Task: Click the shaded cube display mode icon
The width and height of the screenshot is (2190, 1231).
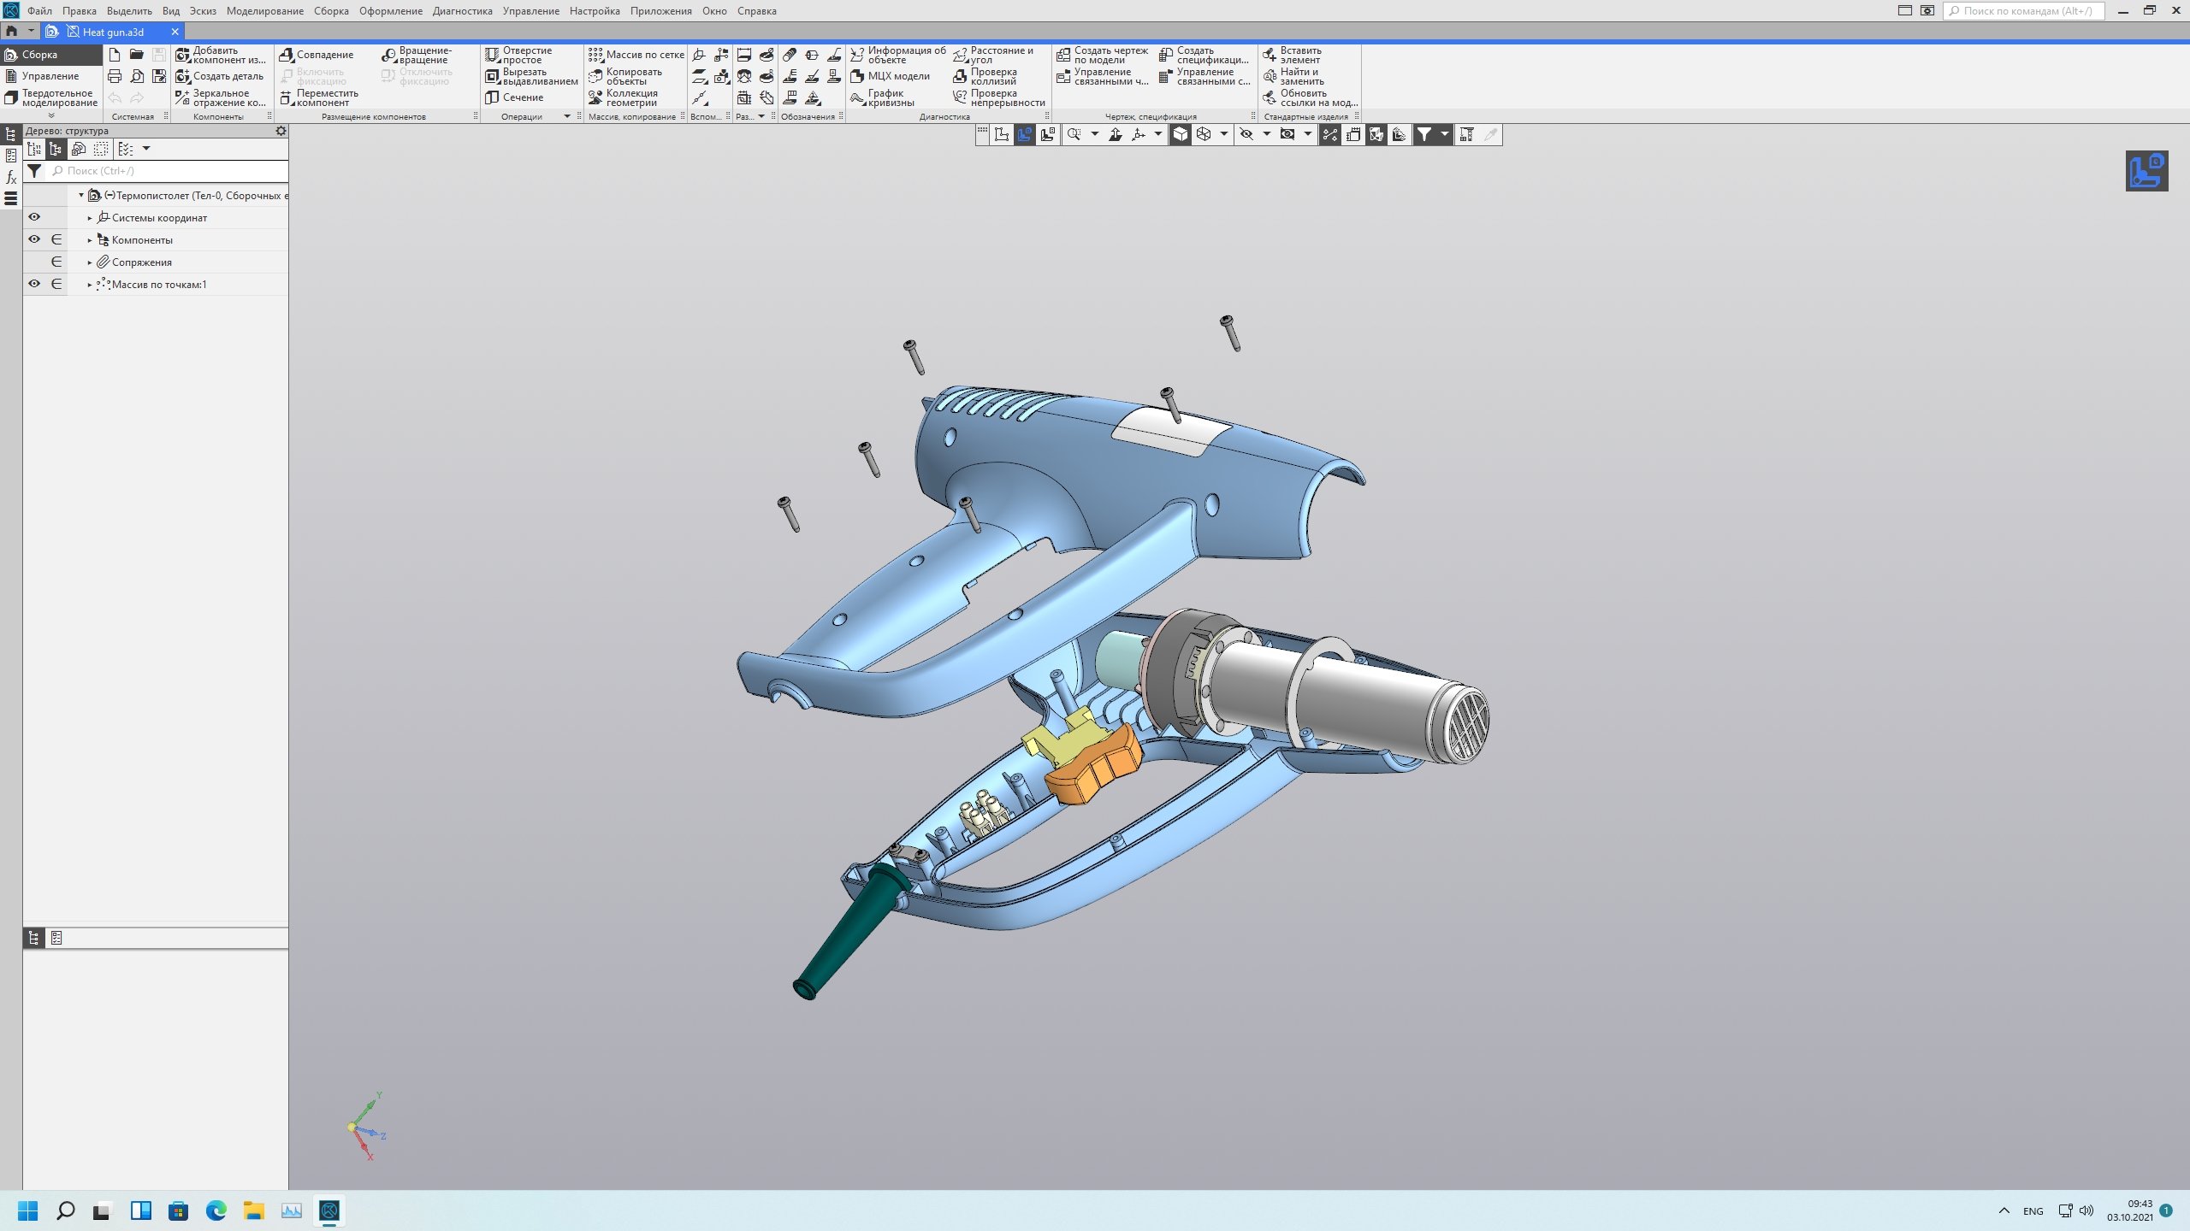Action: (1181, 134)
